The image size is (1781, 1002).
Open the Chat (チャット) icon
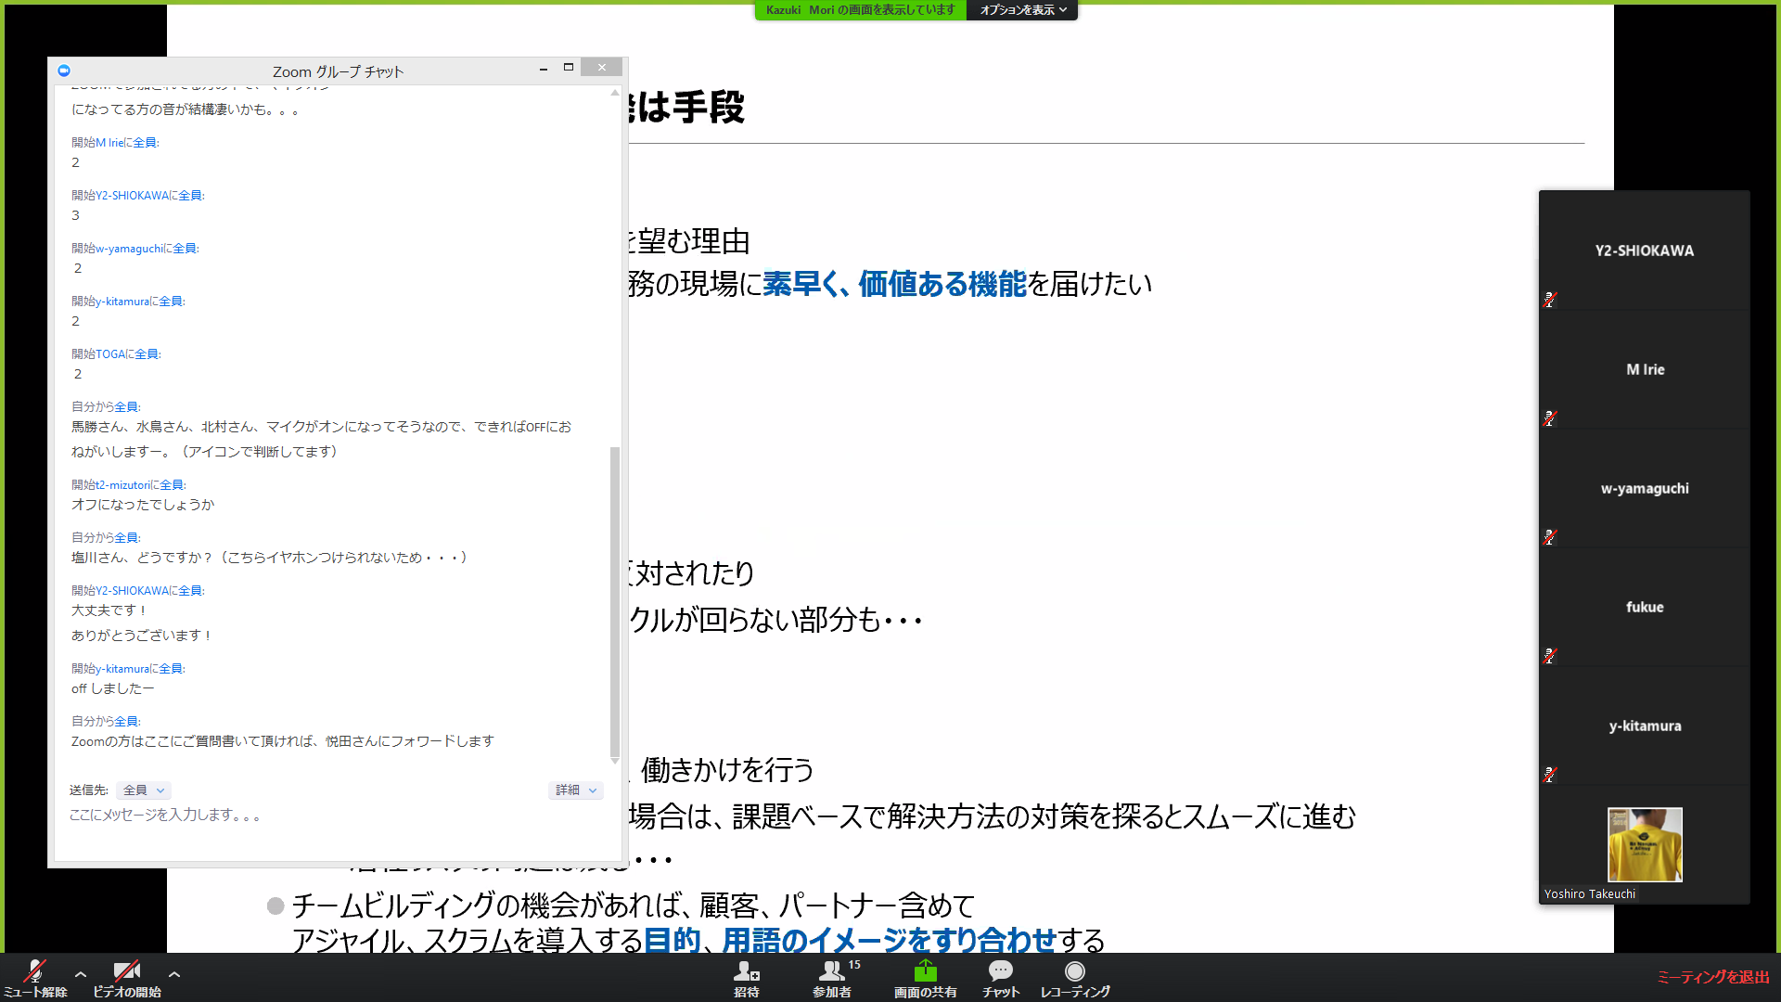click(1000, 971)
